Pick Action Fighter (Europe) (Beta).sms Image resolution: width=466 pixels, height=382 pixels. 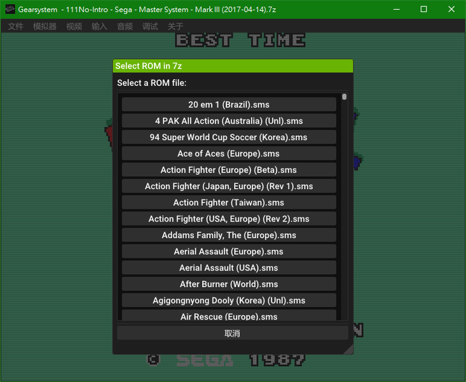pyautogui.click(x=229, y=170)
